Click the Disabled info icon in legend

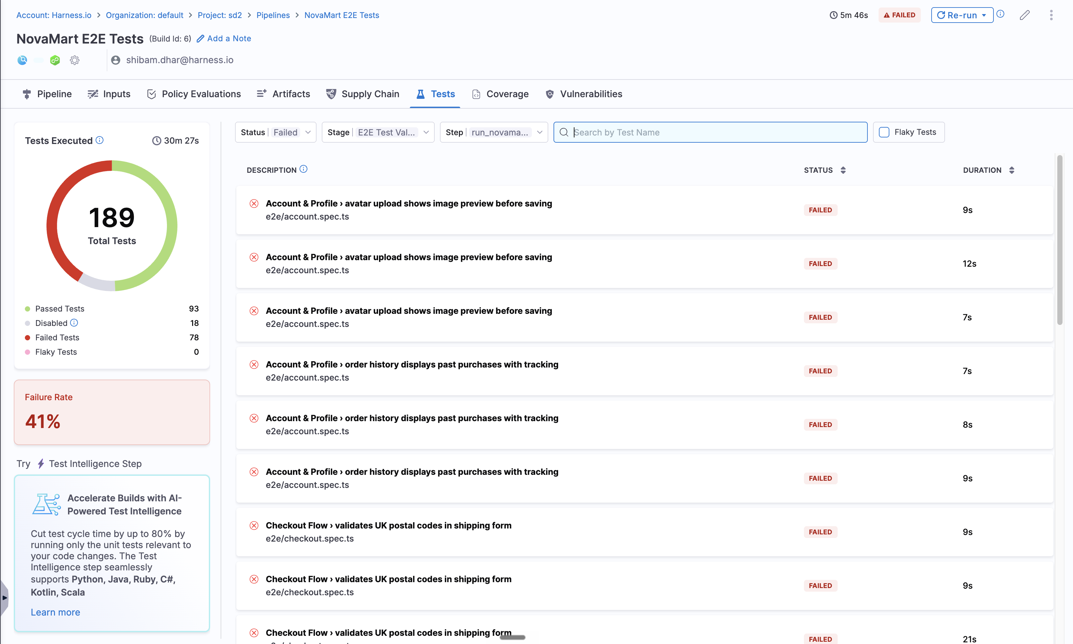click(74, 322)
